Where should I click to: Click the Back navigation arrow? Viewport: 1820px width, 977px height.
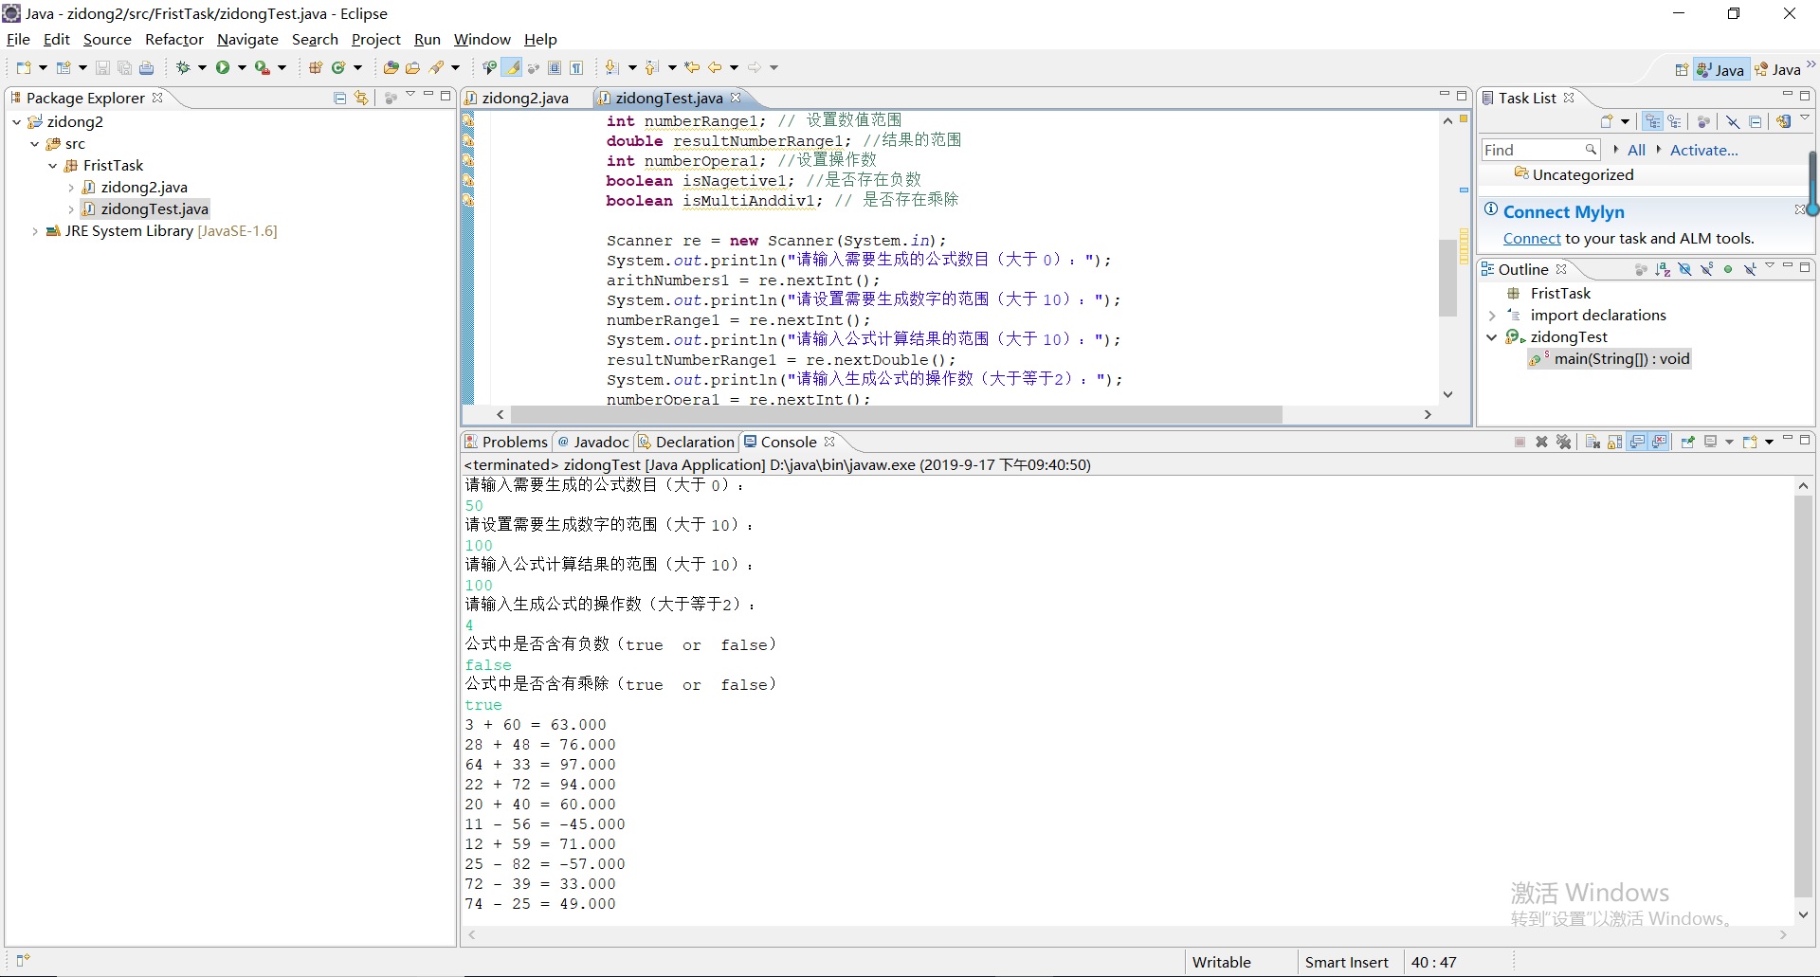(x=715, y=67)
